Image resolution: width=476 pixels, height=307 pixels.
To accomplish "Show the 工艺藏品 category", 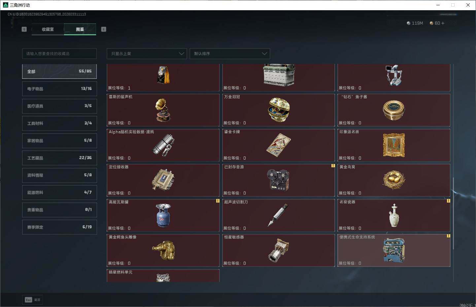I will pyautogui.click(x=59, y=158).
